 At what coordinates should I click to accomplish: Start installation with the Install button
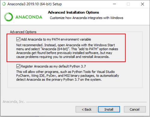(x=109, y=109)
